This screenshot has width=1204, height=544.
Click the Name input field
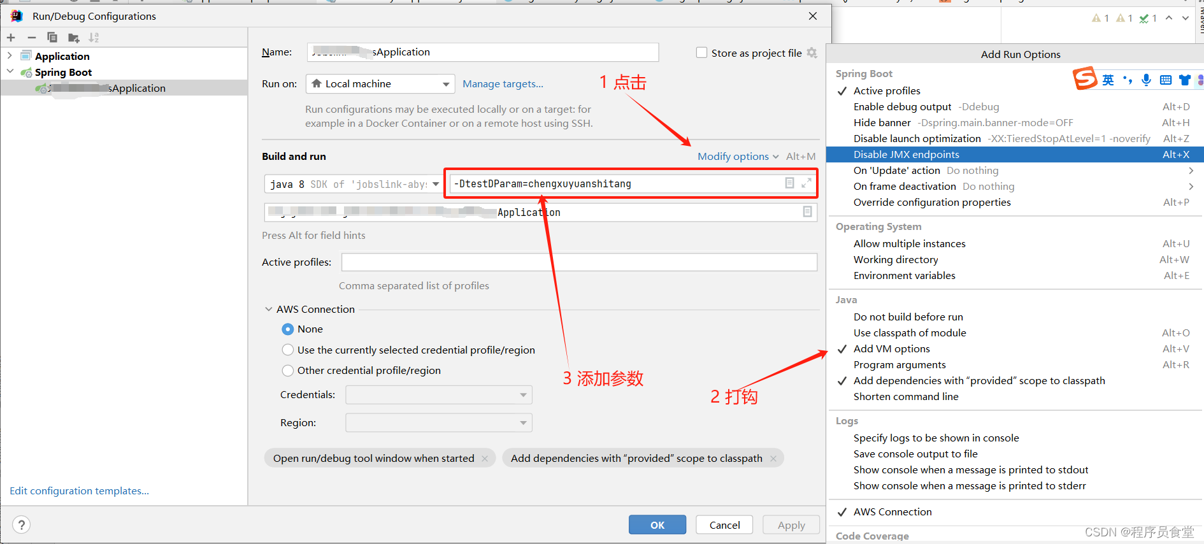(483, 52)
